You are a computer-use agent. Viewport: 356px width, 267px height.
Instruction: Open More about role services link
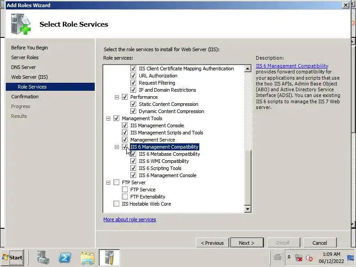coord(129,219)
